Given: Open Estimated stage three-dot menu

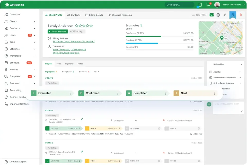Looking at the screenshot, I should pyautogui.click(x=70, y=93).
